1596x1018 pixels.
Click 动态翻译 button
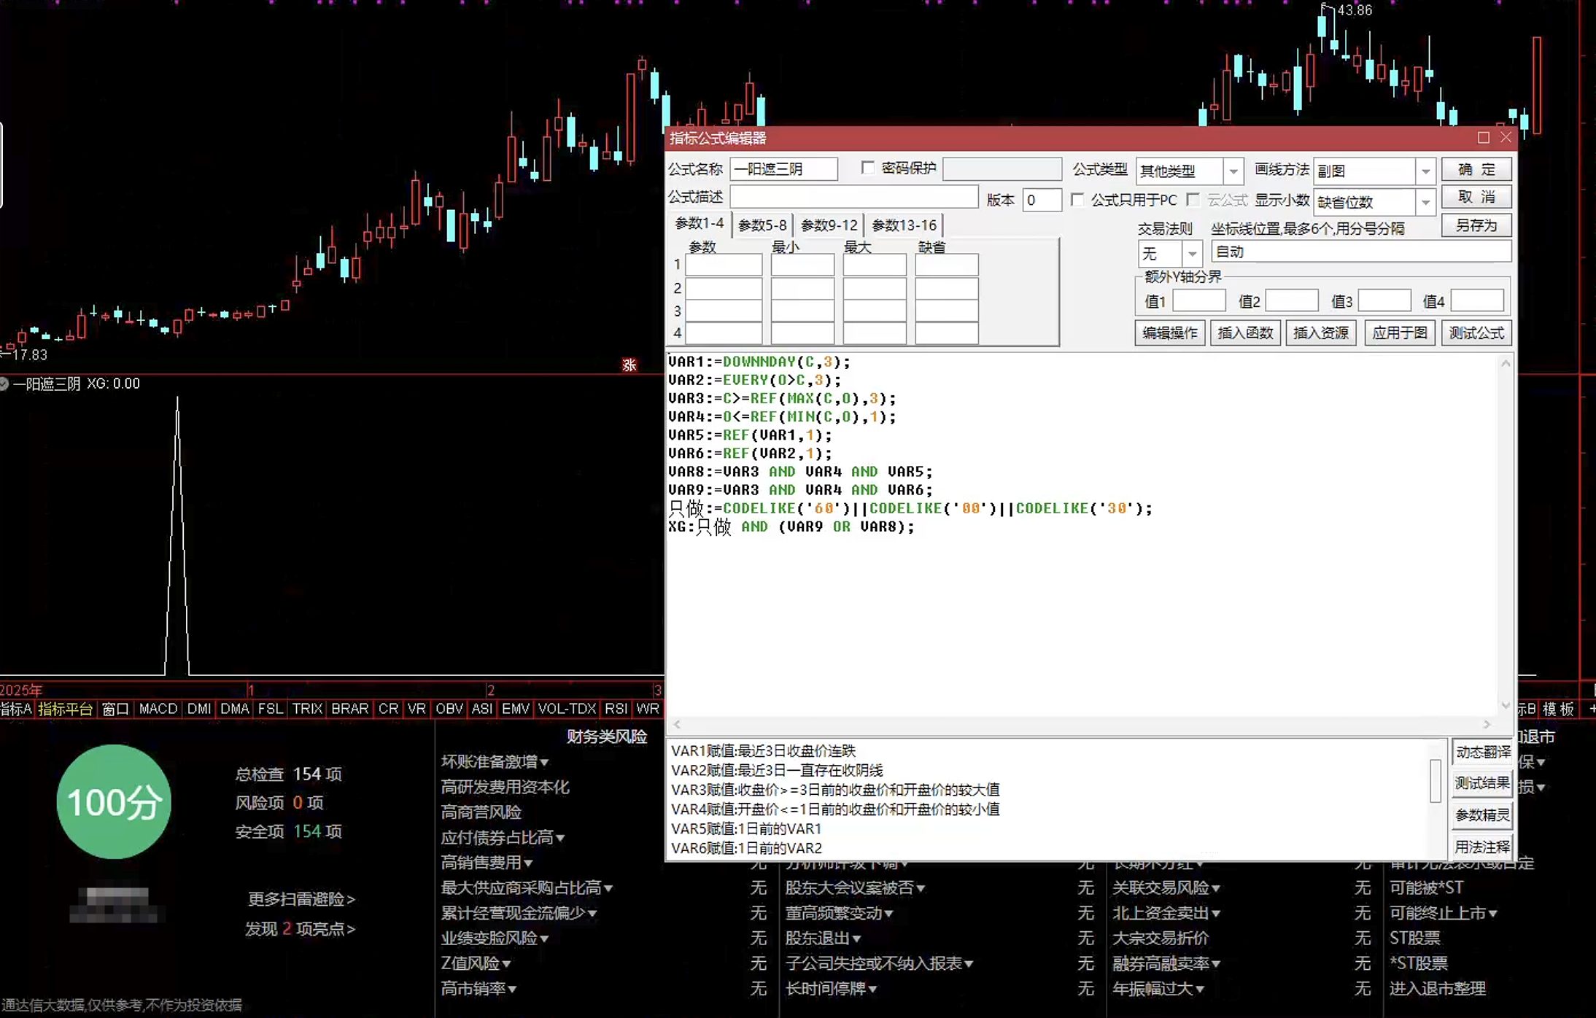[1482, 752]
